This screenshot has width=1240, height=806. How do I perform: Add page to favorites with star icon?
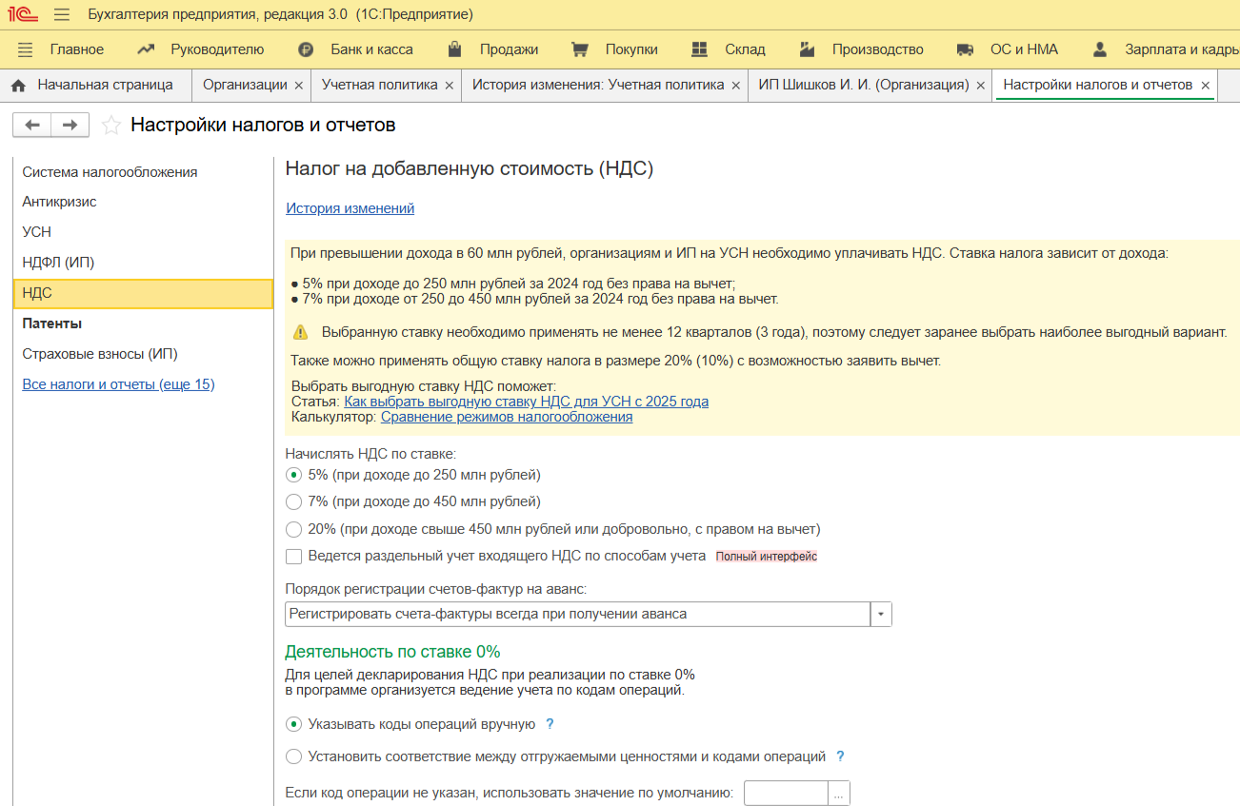(111, 125)
